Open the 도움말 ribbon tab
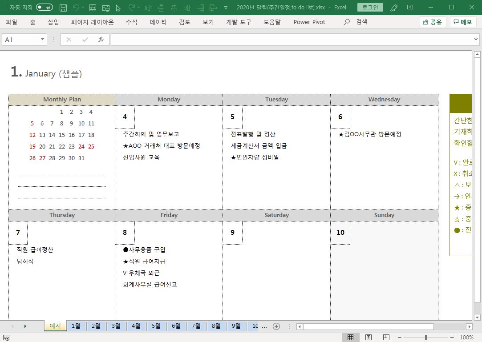 pyautogui.click(x=272, y=22)
